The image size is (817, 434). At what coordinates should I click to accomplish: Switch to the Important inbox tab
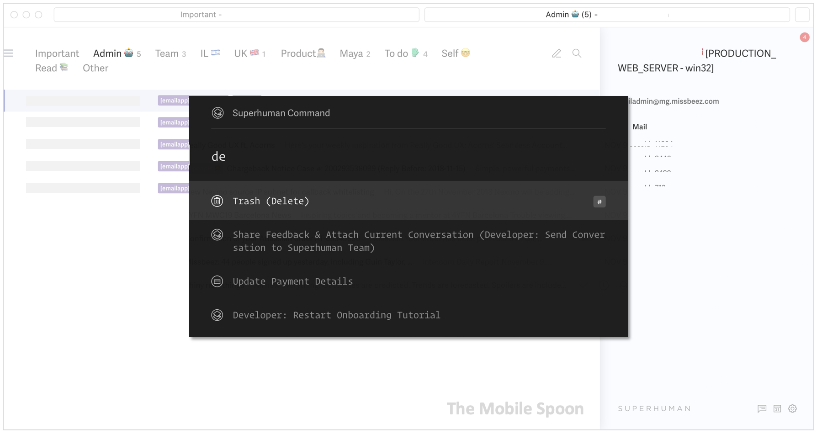point(57,53)
